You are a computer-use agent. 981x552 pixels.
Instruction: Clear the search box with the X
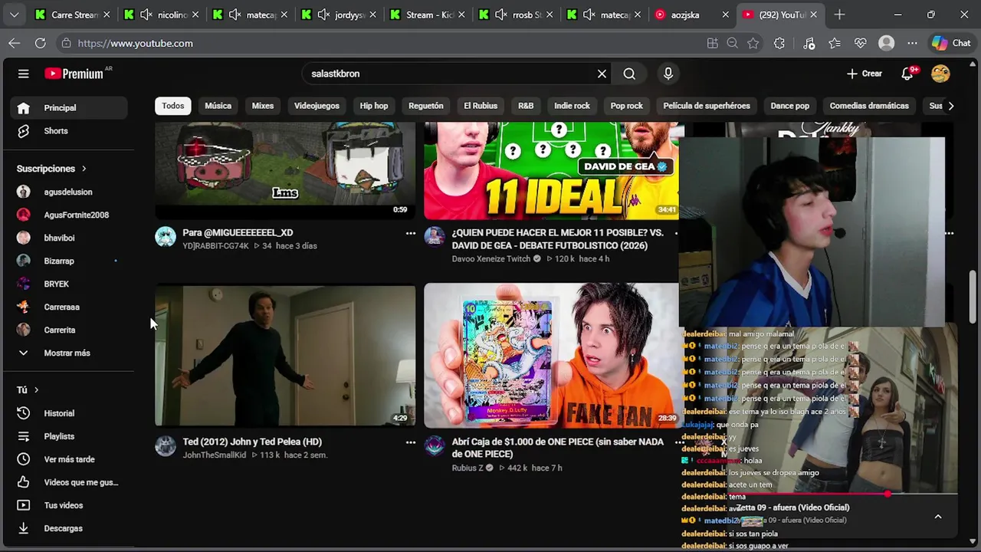pos(602,74)
